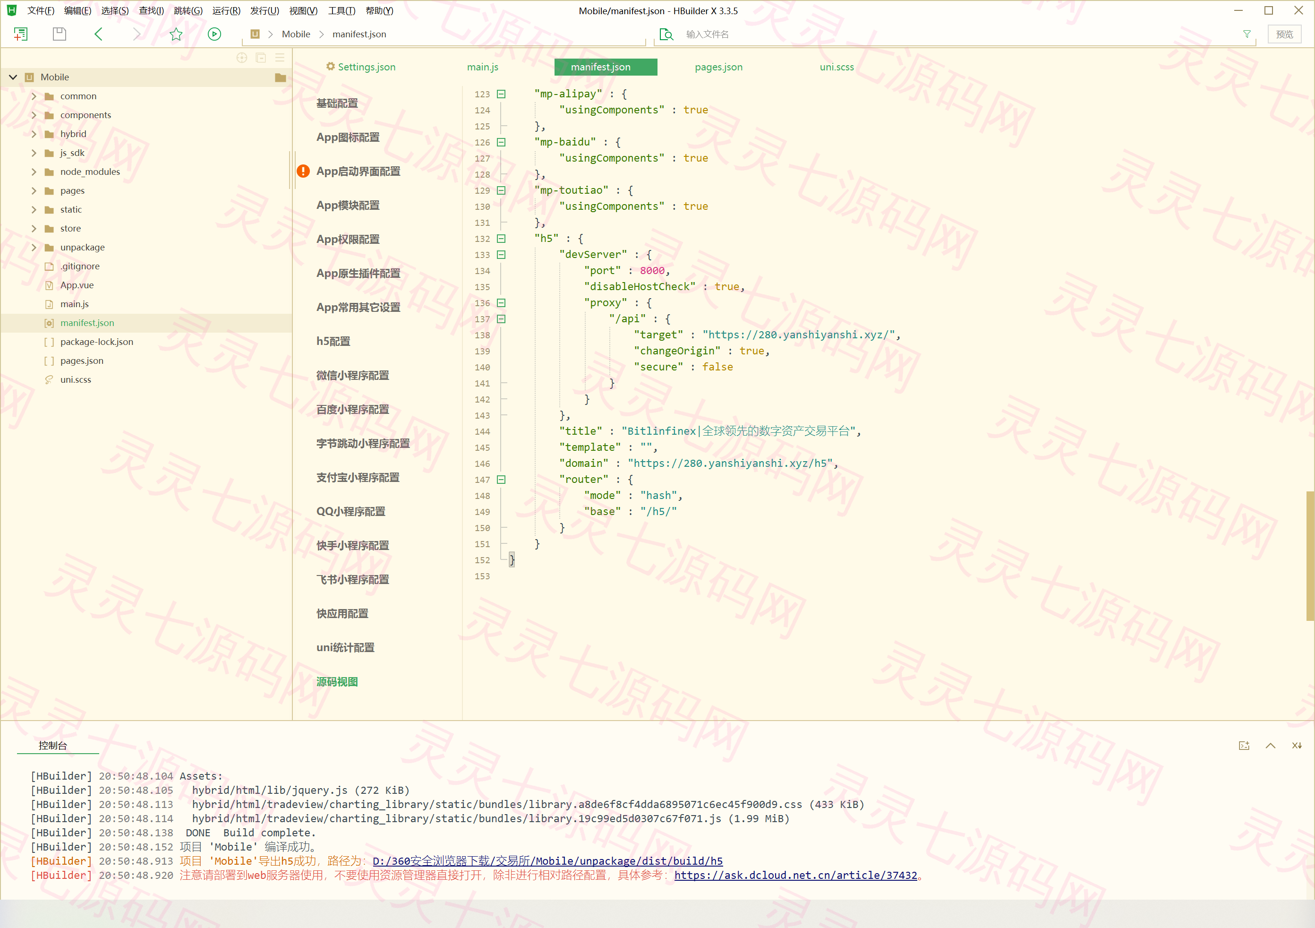Expand the node_modules folder

click(x=34, y=172)
